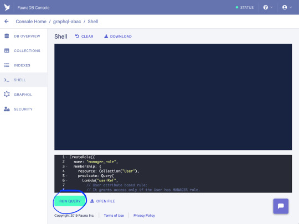Viewport: 299px width, 224px height.
Task: Open the Terms of Use link
Action: pos(114,216)
